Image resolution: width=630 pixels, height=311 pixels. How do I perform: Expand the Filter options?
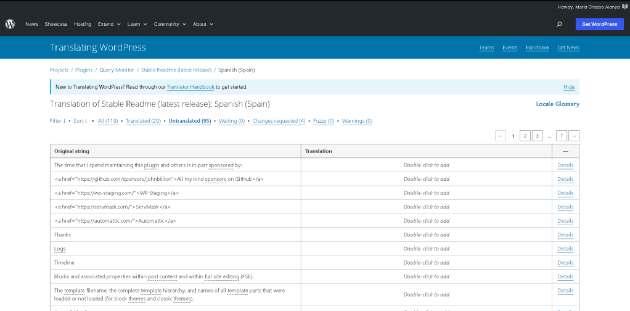(57, 121)
